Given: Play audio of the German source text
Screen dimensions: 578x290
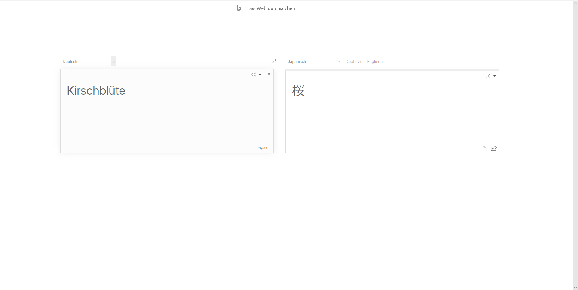Looking at the screenshot, I should pos(253,74).
